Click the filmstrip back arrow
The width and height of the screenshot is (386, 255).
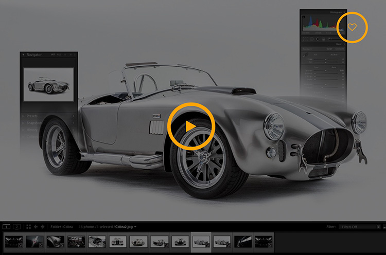point(36,226)
